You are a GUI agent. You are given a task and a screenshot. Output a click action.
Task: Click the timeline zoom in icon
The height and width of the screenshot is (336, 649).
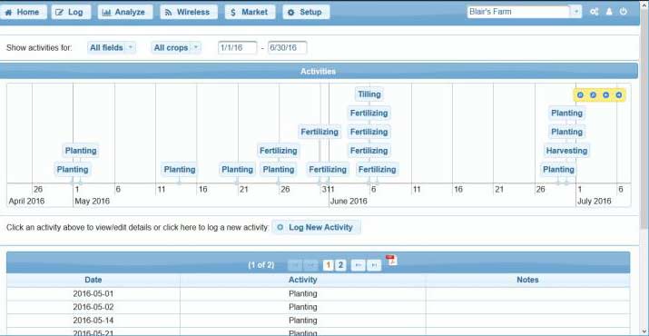pyautogui.click(x=580, y=94)
